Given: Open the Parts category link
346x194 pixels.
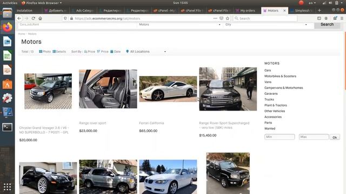Looking at the screenshot, I should (268, 123).
